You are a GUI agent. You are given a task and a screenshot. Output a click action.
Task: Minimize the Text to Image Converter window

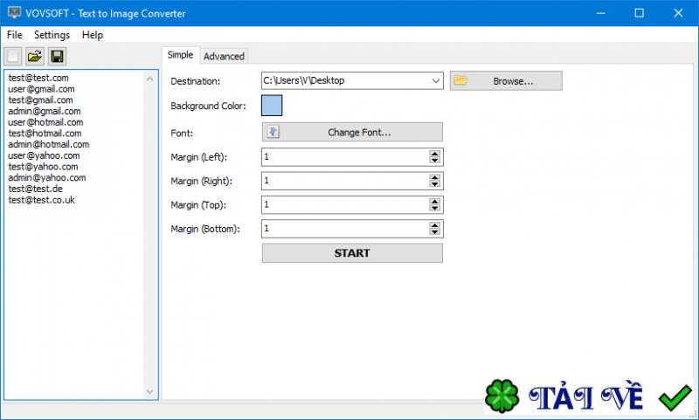click(600, 13)
